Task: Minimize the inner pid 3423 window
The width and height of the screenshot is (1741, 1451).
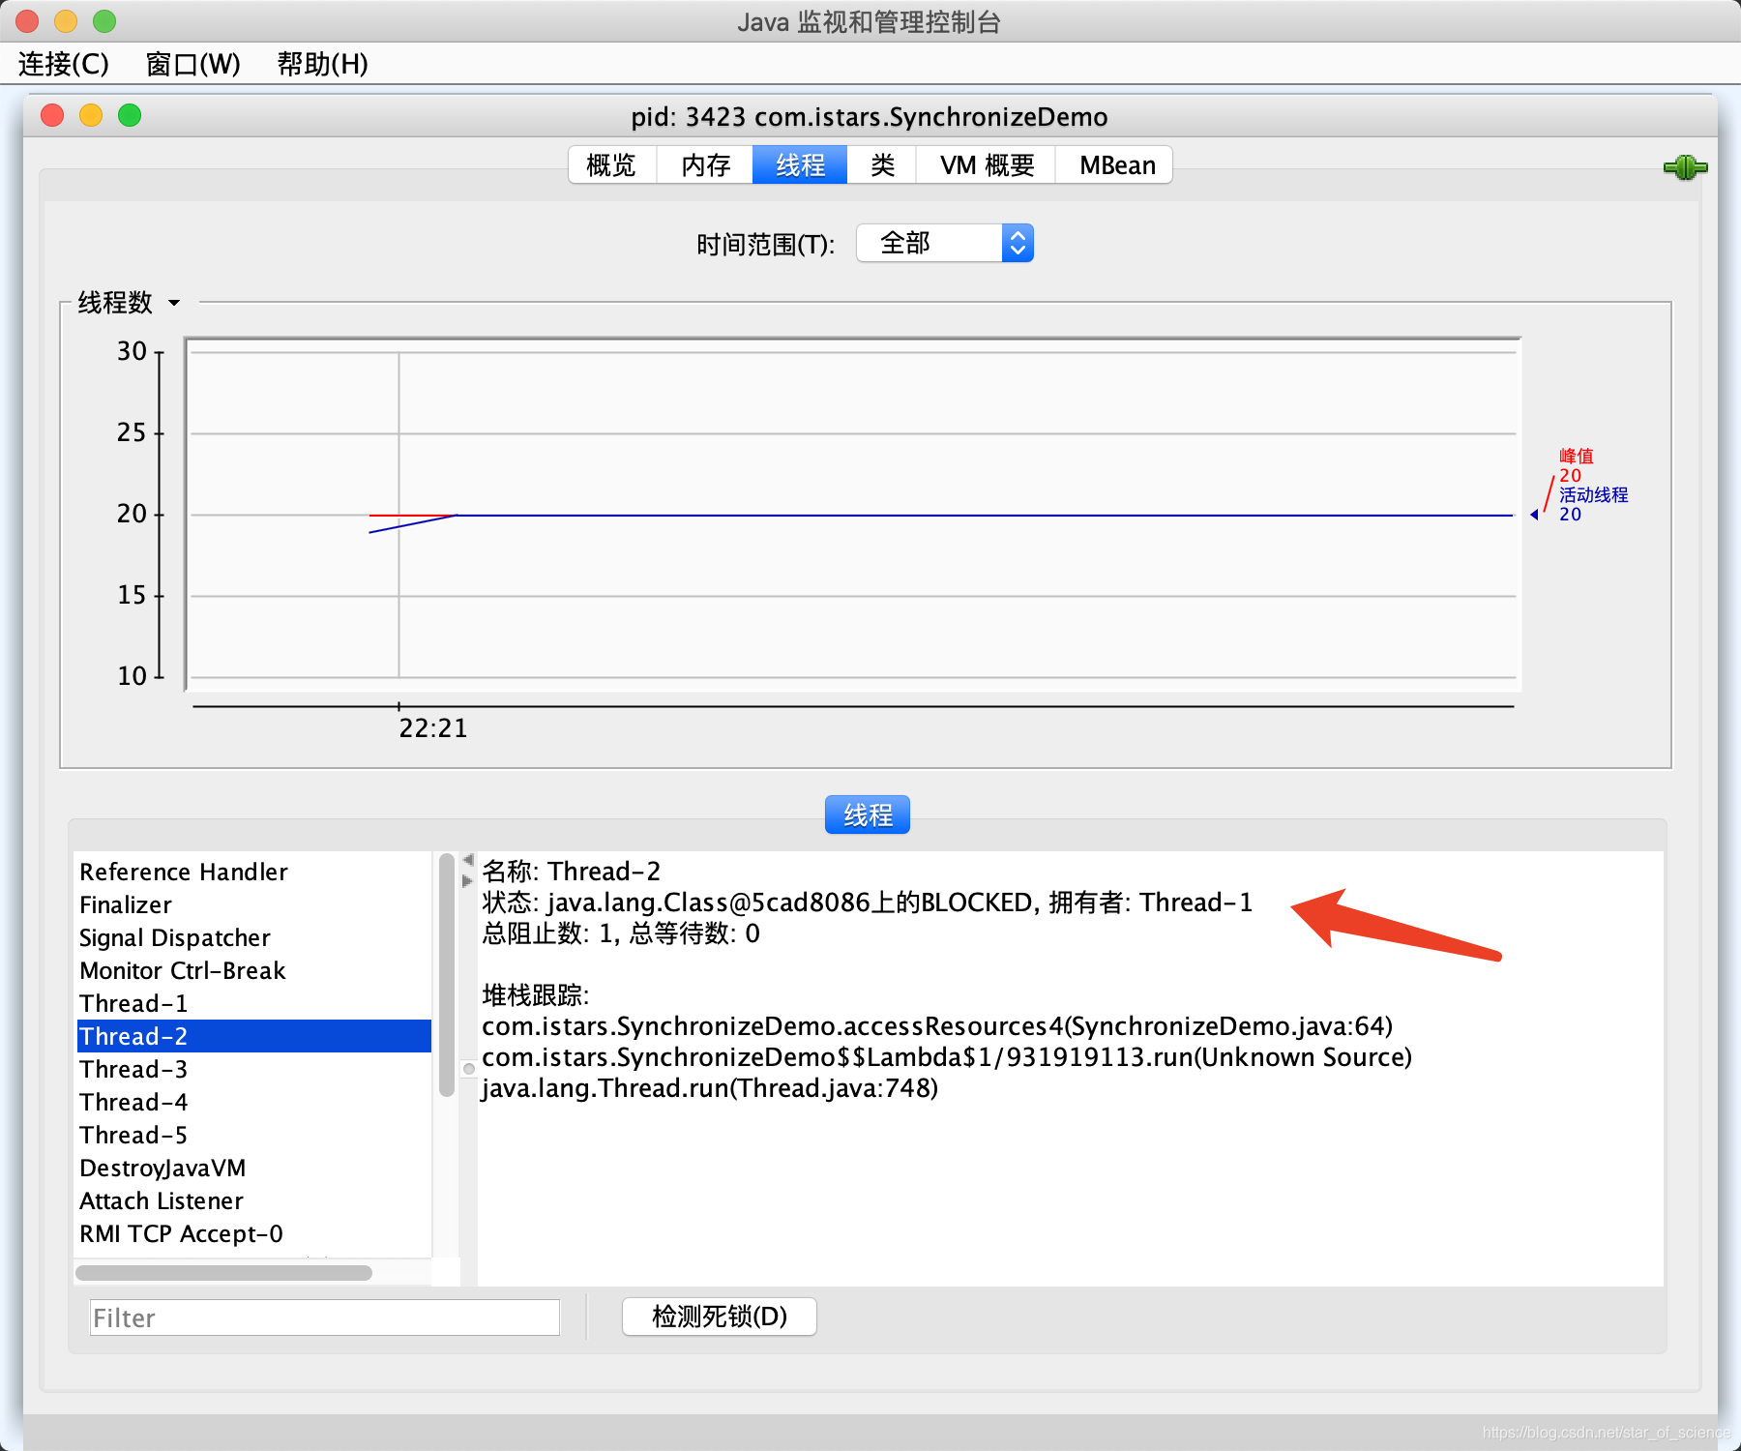Action: [x=91, y=116]
